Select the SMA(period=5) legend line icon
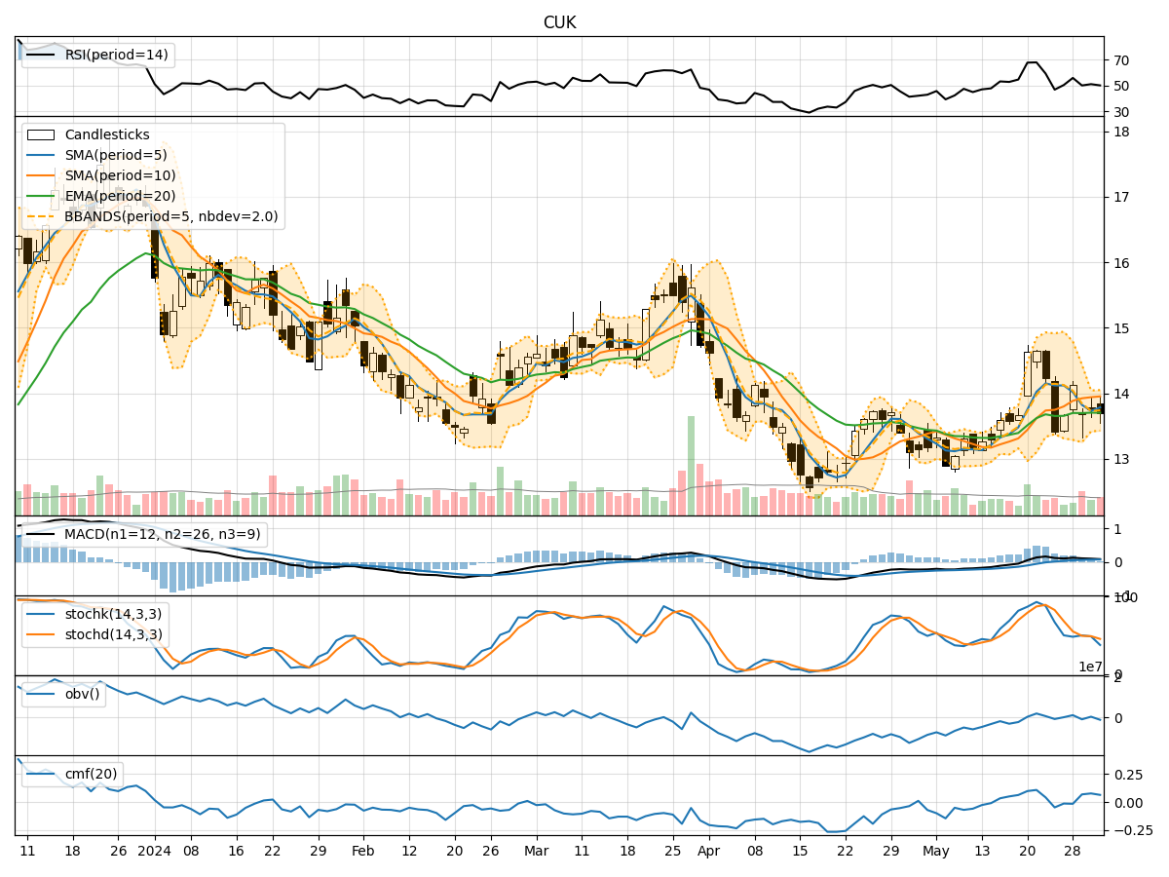Screen dimensions: 1169x877 tap(40, 153)
